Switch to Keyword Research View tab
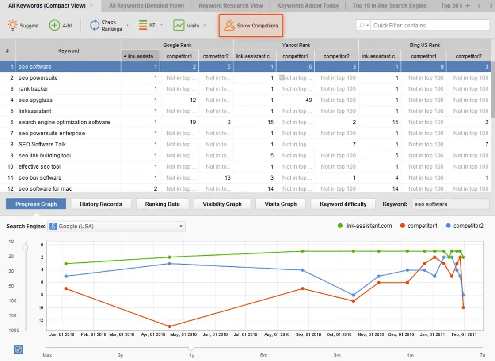Image resolution: width=495 pixels, height=361 pixels. (x=231, y=6)
